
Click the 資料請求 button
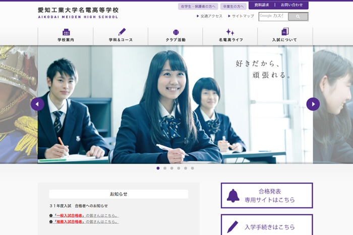point(262,5)
